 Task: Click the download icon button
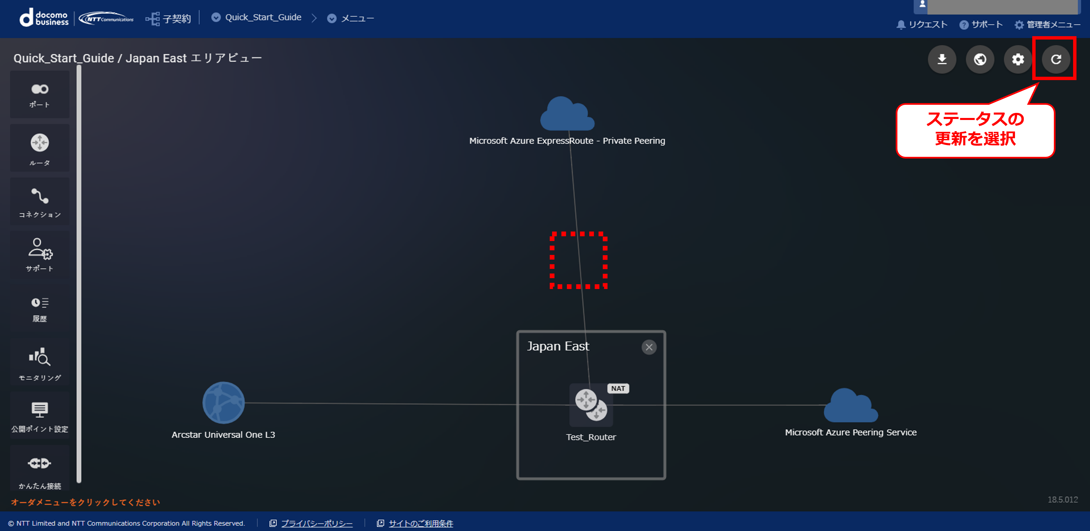[x=942, y=59]
